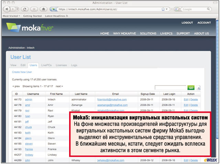Screen dimensions: 220x164
Task: Switch to the LivePCs tab
Action: (46, 65)
